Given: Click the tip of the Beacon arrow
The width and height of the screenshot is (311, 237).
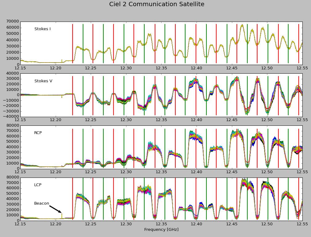Looking at the screenshot, I should [61, 213].
